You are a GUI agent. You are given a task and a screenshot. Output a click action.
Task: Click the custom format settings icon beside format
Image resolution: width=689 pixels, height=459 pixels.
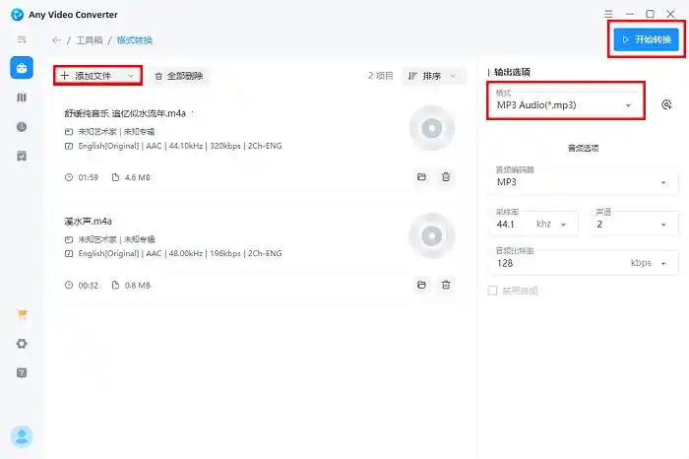(666, 104)
